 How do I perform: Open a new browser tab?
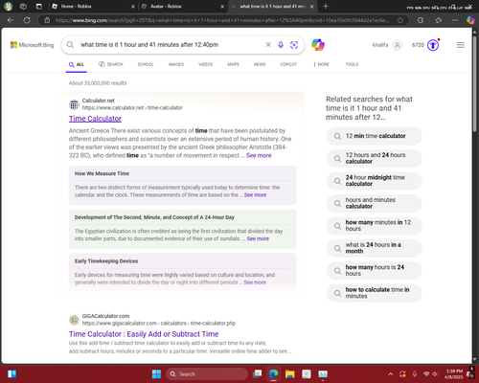click(326, 7)
